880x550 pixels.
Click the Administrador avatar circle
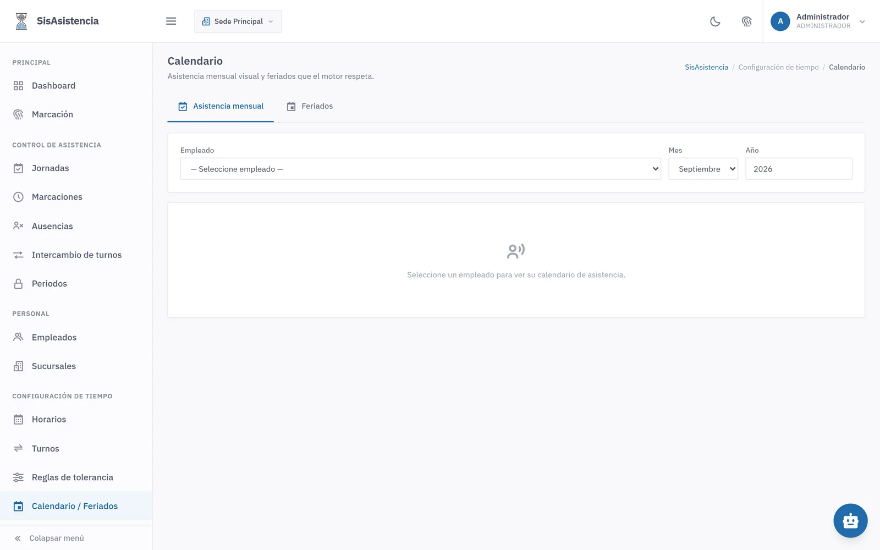point(780,21)
